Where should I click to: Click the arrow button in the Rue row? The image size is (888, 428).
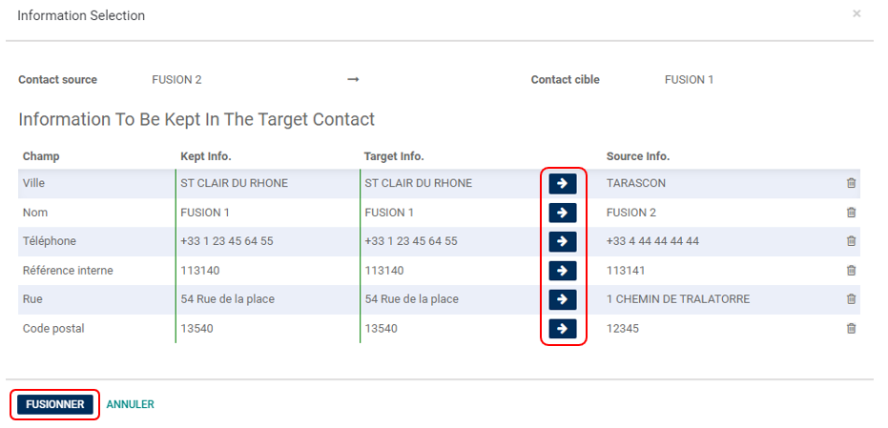click(563, 299)
